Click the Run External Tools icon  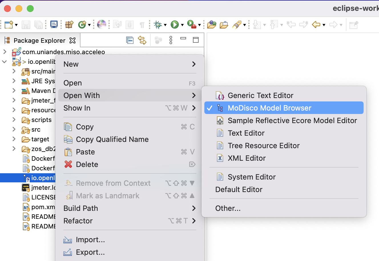pos(191,25)
